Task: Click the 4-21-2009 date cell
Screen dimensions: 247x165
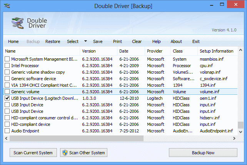Action: click(129, 66)
